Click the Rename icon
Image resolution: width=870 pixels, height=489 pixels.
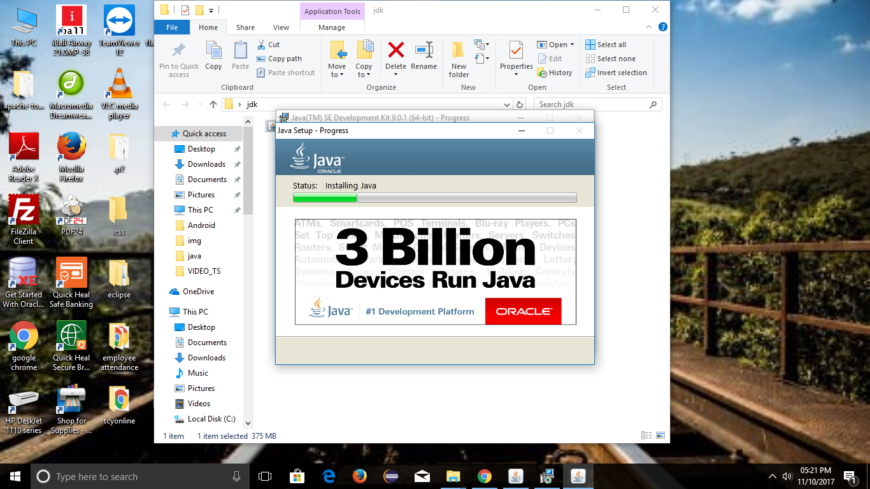(424, 50)
